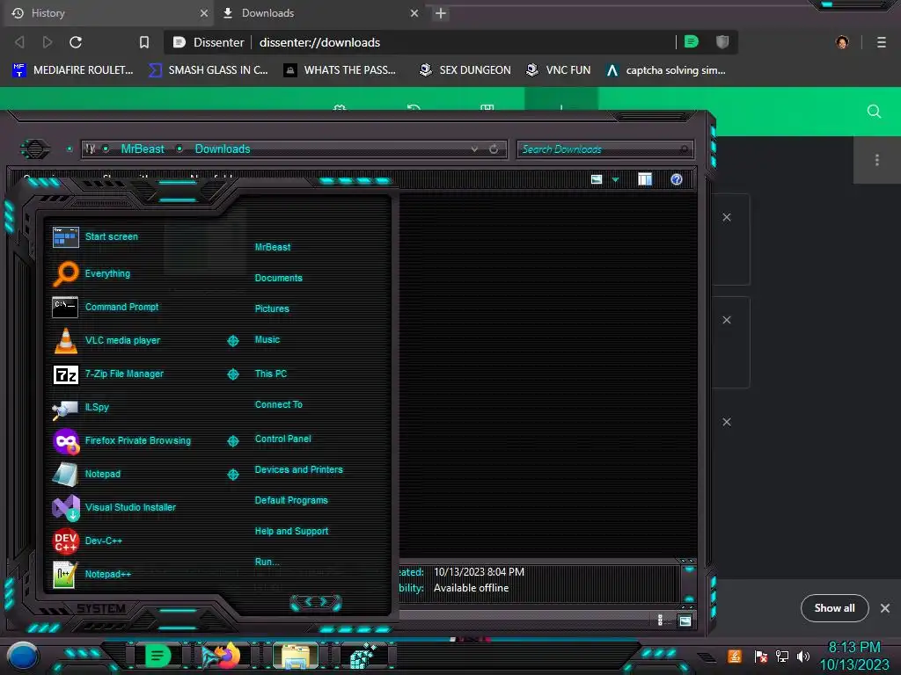Open File Explorer from taskbar

tap(296, 656)
